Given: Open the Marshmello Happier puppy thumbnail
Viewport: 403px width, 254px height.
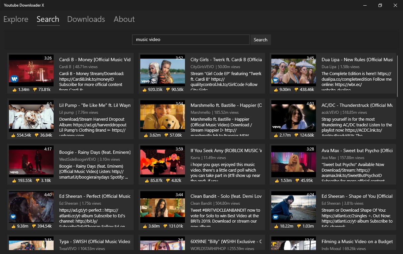Looking at the screenshot, I should click(162, 116).
